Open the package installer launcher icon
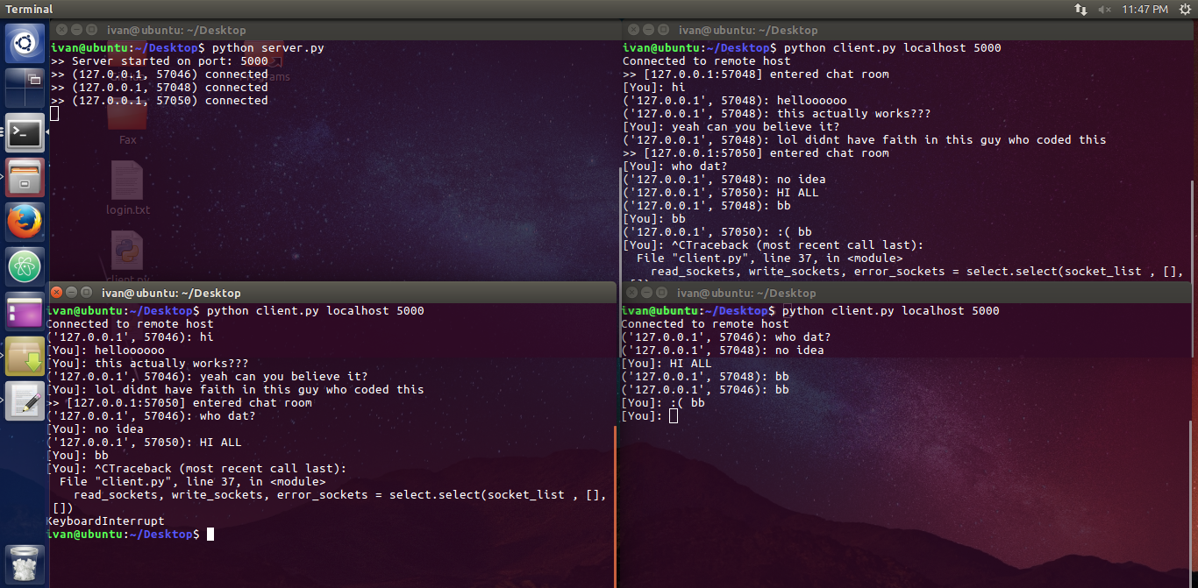Viewport: 1198px width, 588px height. 25,358
